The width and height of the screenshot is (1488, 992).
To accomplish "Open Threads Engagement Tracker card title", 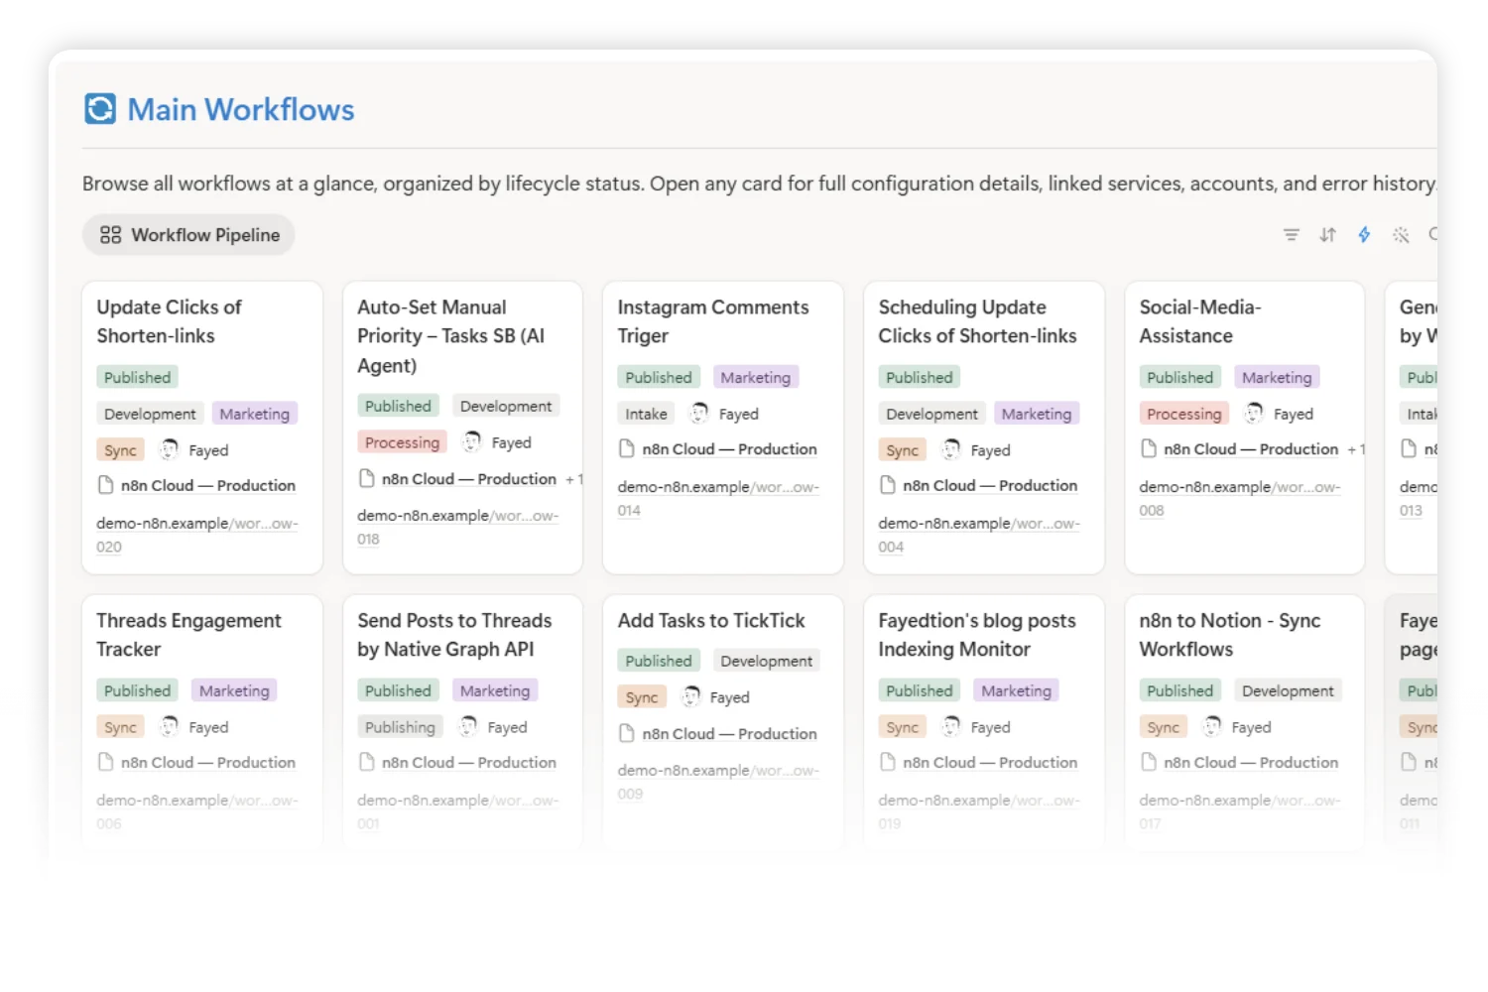I will (x=188, y=635).
